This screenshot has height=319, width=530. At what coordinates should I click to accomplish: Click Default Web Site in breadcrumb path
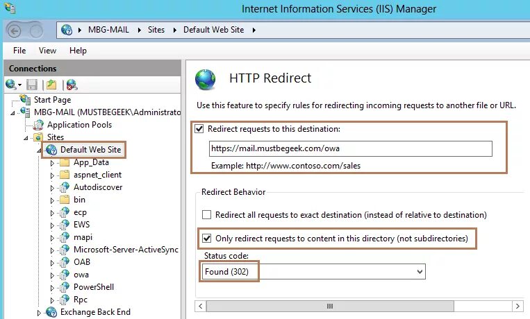click(x=214, y=30)
